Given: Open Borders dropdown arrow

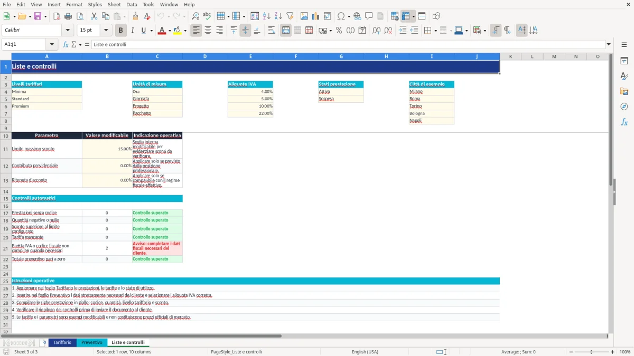Looking at the screenshot, I should pos(435,31).
